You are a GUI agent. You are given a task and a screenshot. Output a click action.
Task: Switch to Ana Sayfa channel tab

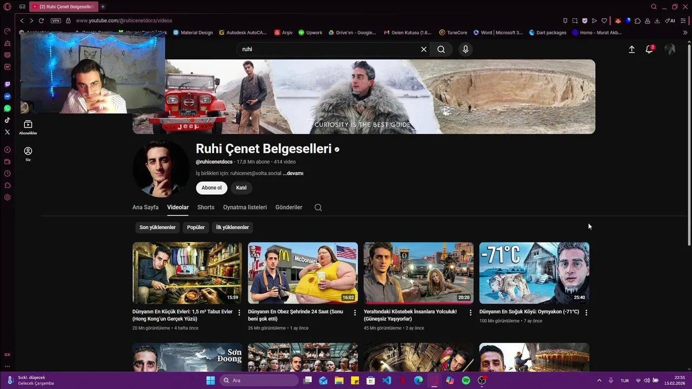[145, 207]
